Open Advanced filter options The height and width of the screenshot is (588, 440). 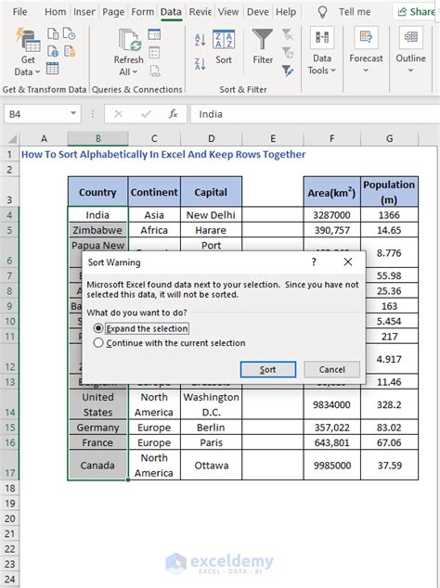[288, 70]
